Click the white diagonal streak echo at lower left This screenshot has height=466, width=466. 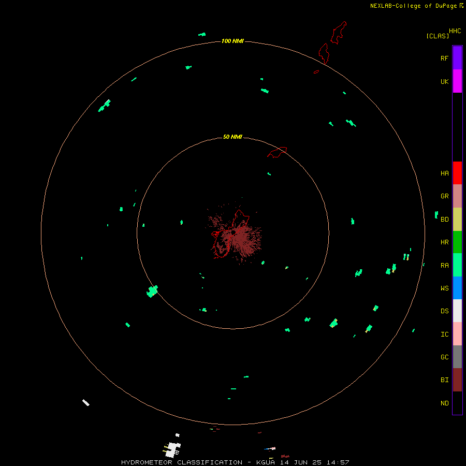(x=86, y=403)
